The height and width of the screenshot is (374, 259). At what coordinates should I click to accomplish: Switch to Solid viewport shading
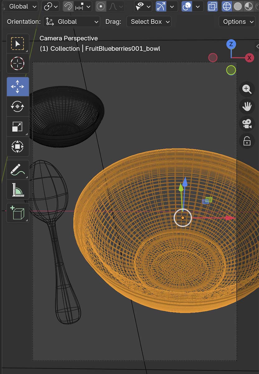coord(238,6)
